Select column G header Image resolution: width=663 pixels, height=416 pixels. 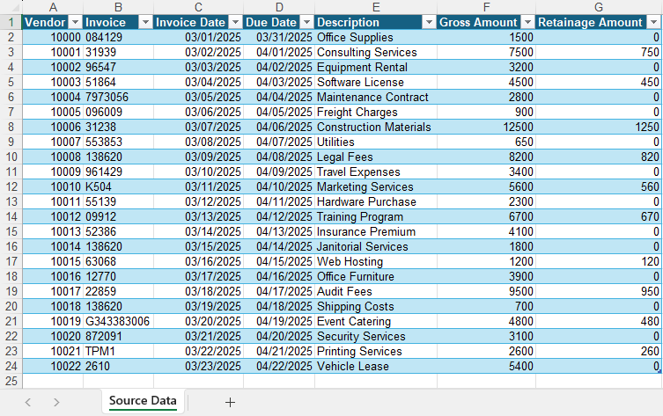coord(599,7)
